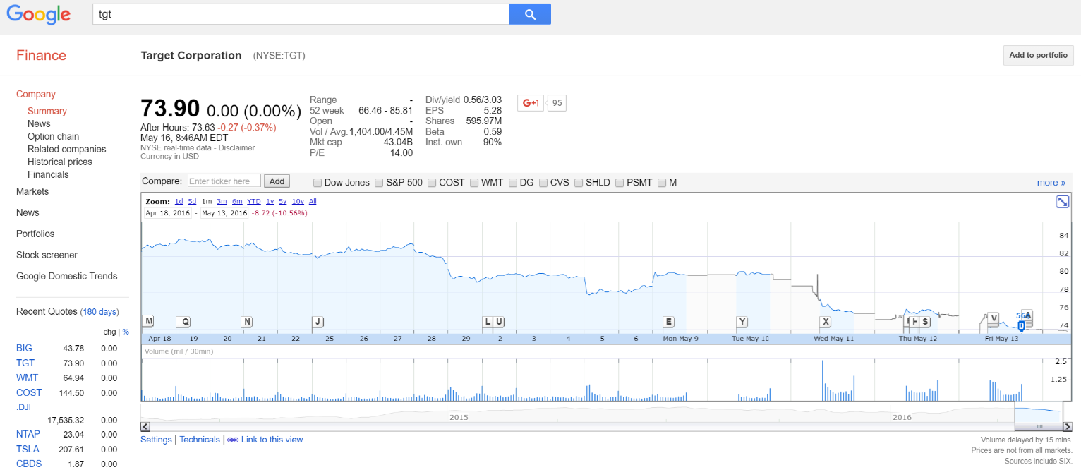
Task: Enable the Dow Jones comparison checkbox
Action: (x=318, y=183)
